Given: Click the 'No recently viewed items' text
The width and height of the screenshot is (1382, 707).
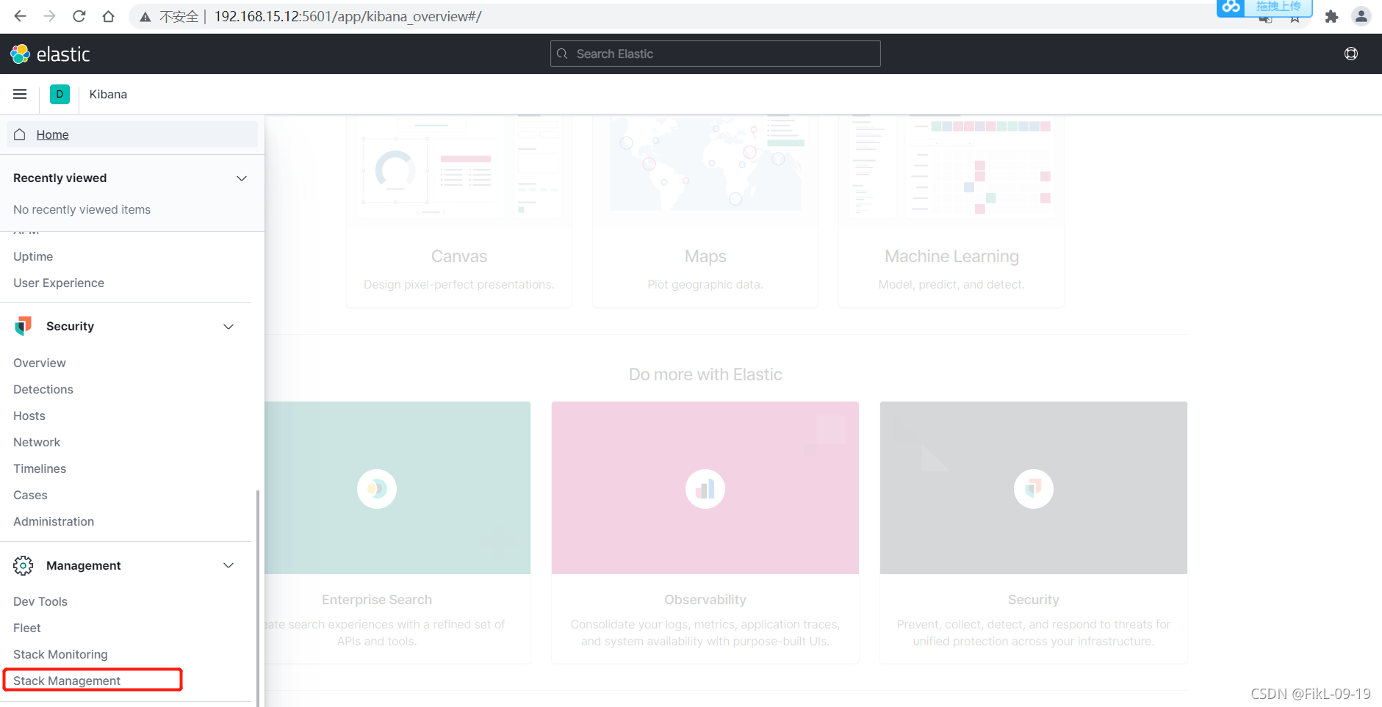Looking at the screenshot, I should click(x=82, y=209).
